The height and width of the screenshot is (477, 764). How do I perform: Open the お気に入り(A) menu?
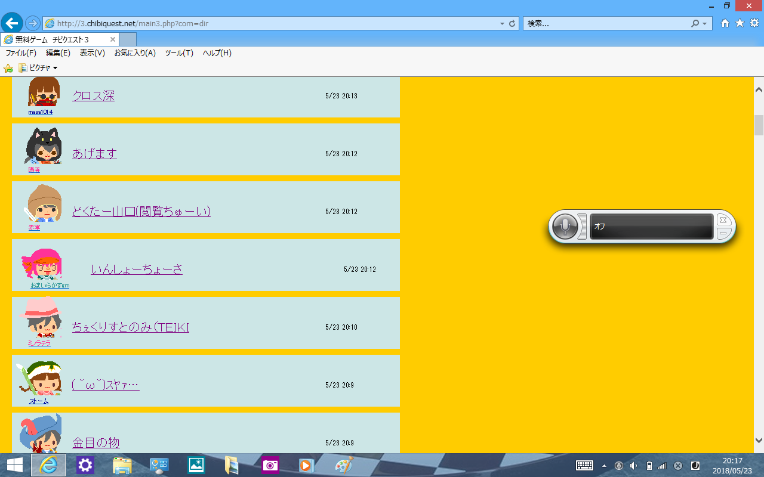click(x=135, y=53)
